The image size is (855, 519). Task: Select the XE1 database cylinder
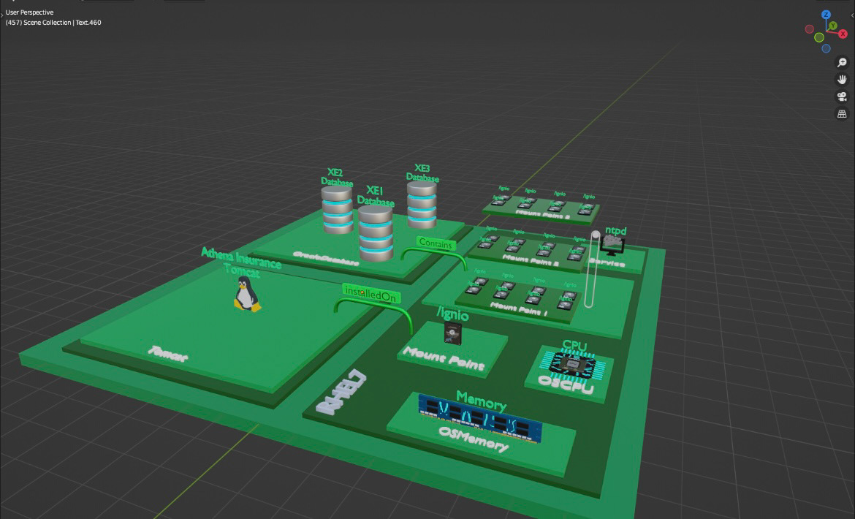click(376, 233)
